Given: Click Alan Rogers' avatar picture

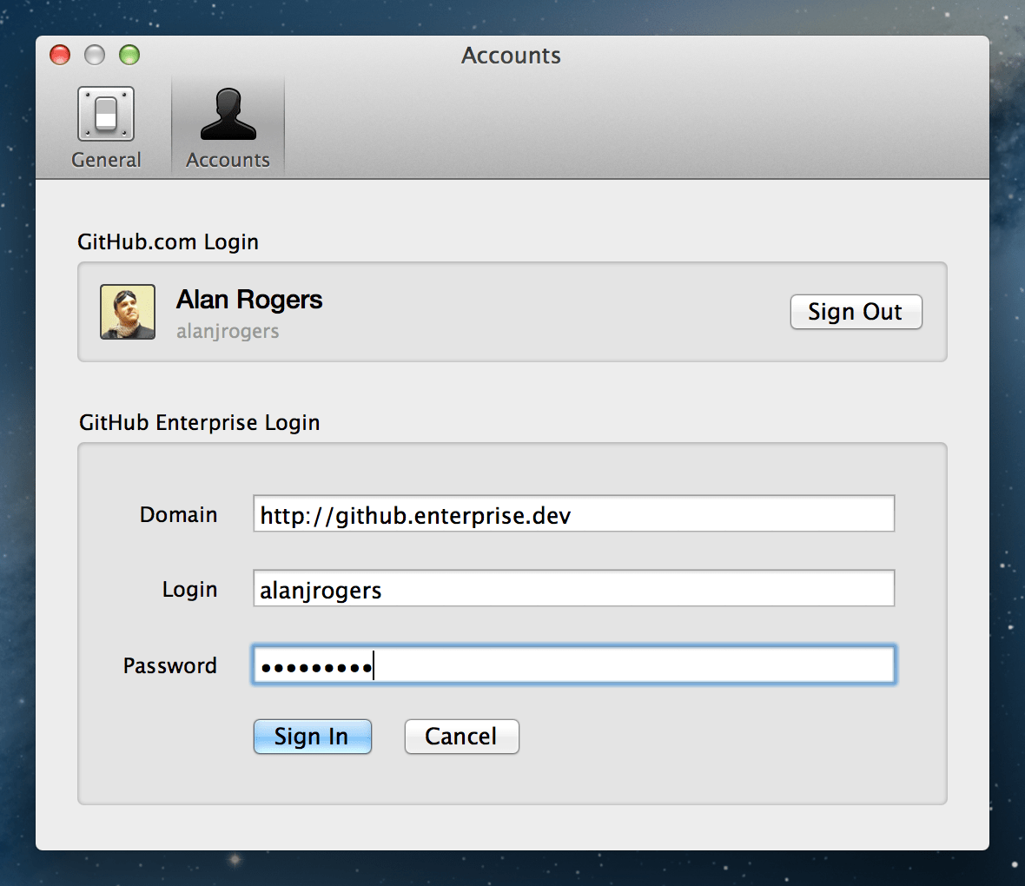Looking at the screenshot, I should click(x=128, y=312).
